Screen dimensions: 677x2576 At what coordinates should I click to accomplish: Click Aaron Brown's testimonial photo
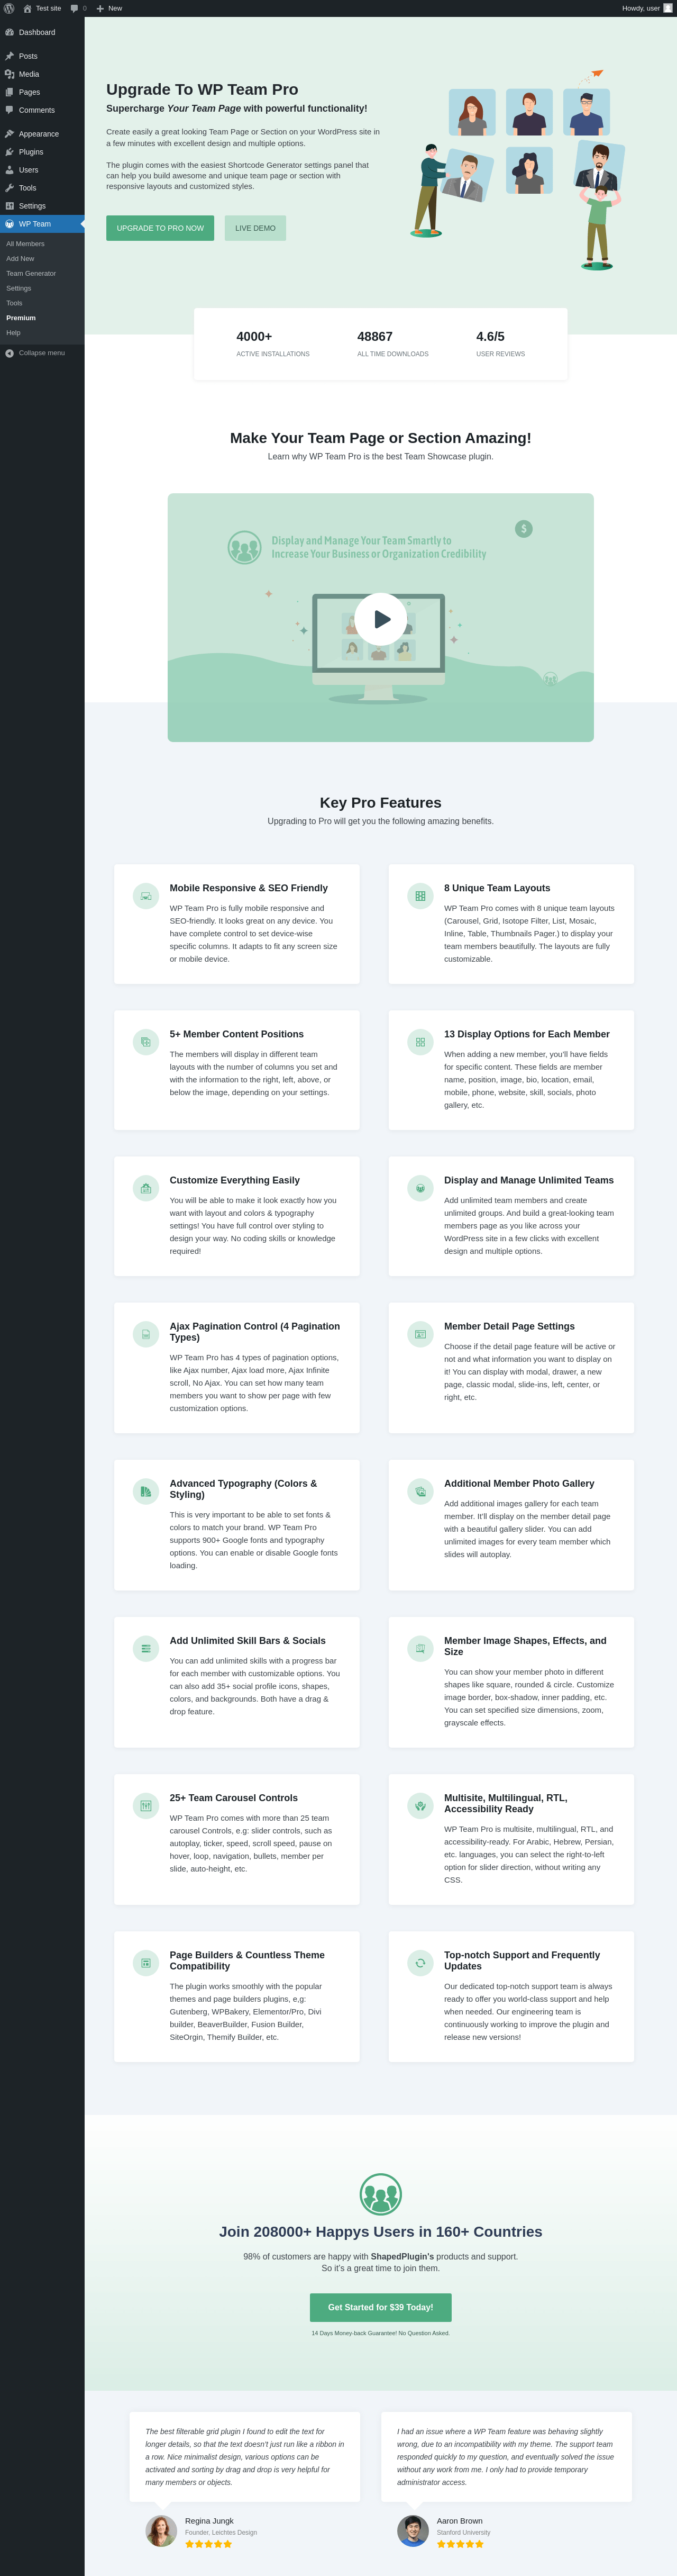click(x=413, y=2530)
